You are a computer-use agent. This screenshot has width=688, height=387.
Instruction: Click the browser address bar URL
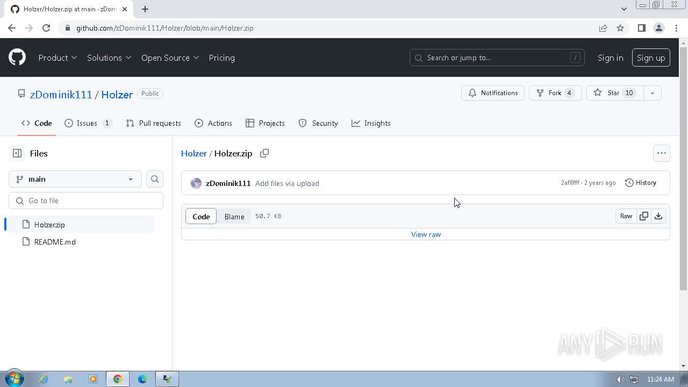[x=164, y=28]
